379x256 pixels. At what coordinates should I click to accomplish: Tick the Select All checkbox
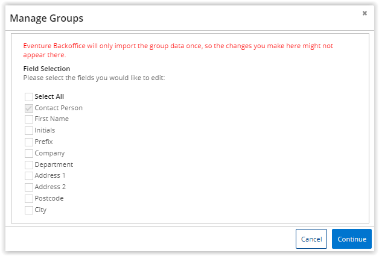click(29, 97)
